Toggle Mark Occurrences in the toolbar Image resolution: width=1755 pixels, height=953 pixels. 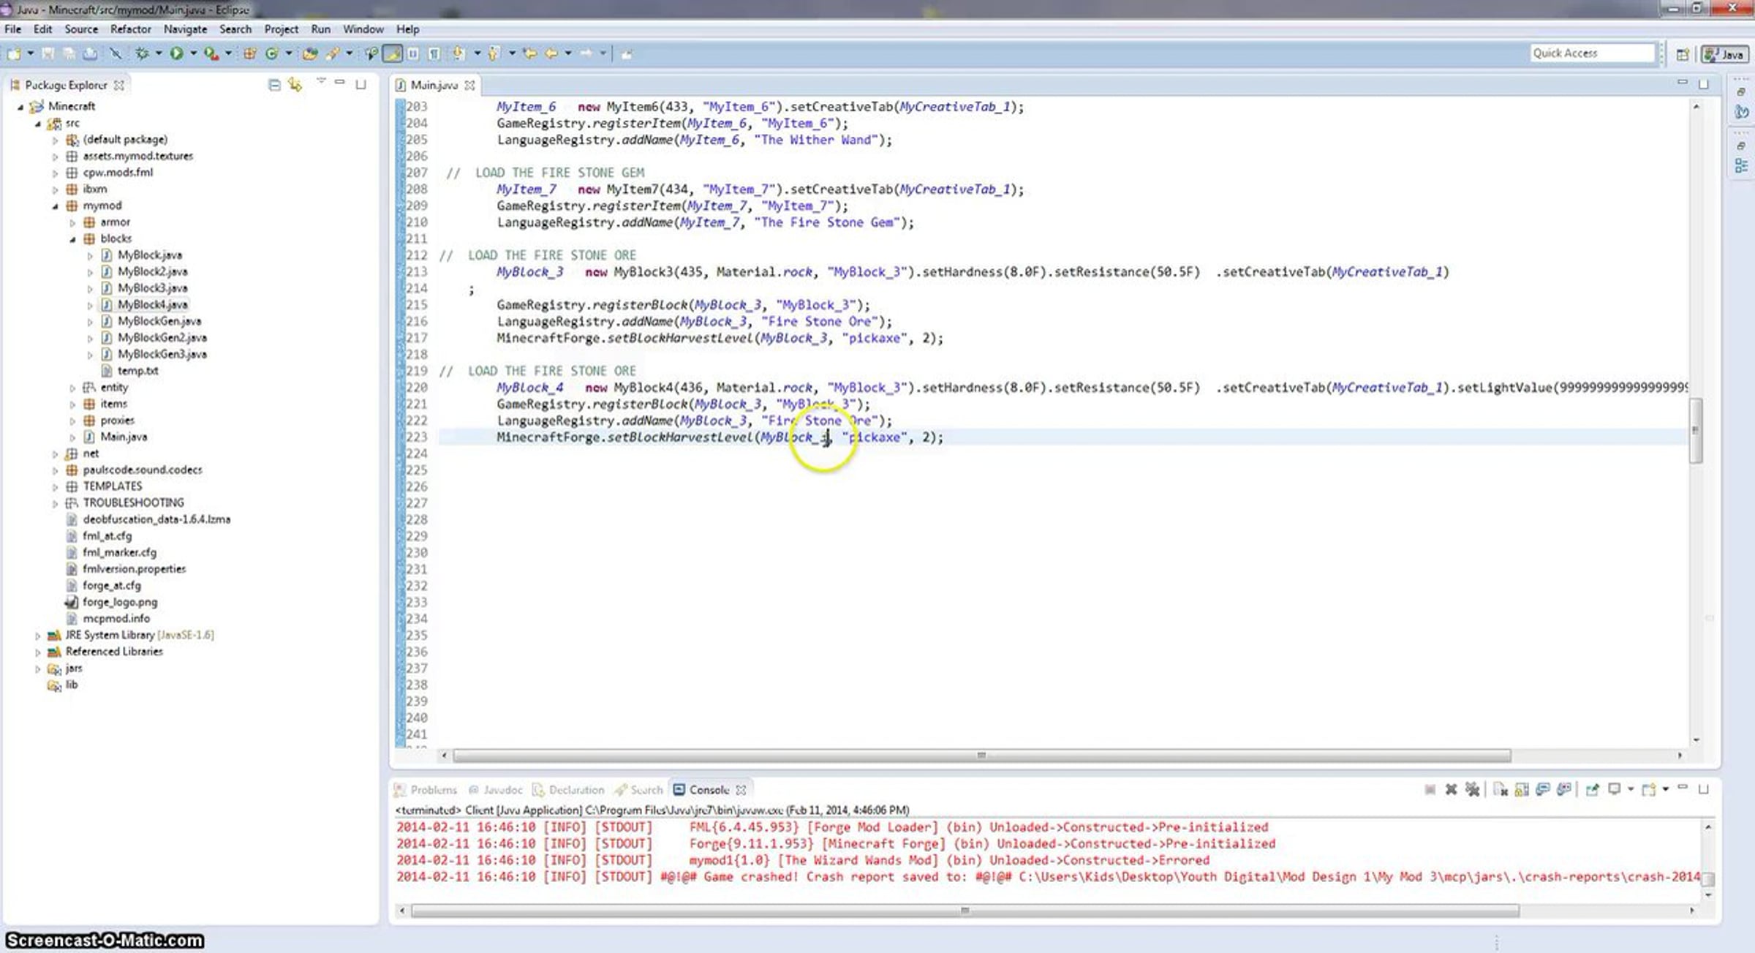[393, 53]
